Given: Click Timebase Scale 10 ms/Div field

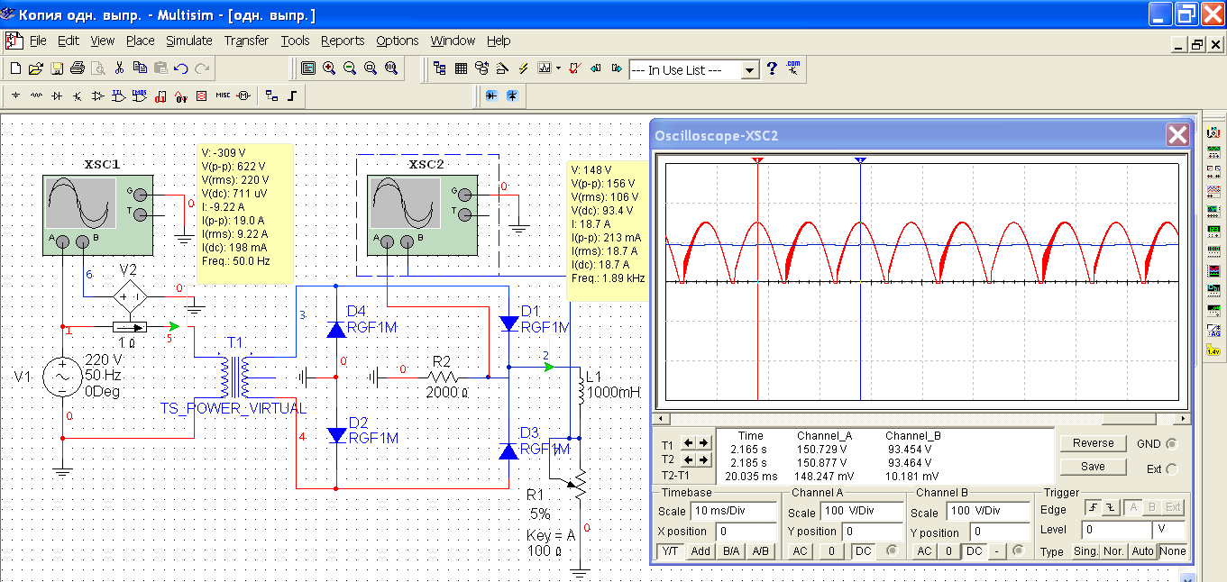Looking at the screenshot, I should point(732,511).
